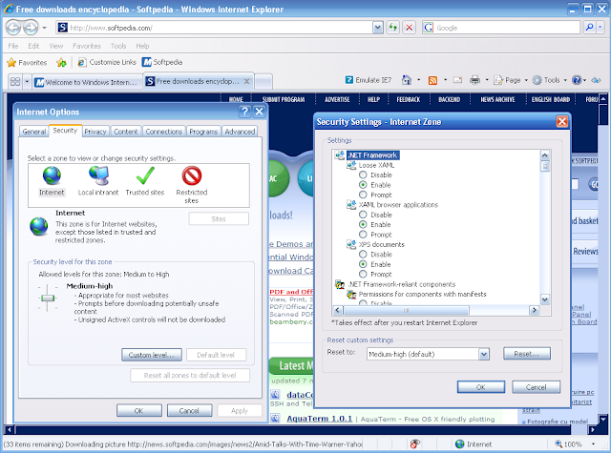Click the search magnifier icon
The image size is (611, 453).
[x=590, y=28]
